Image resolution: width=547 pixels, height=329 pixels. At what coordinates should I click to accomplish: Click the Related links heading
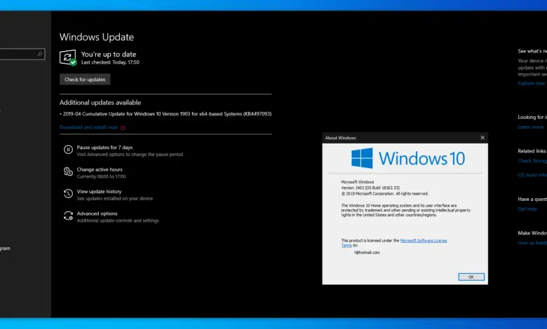coord(532,150)
